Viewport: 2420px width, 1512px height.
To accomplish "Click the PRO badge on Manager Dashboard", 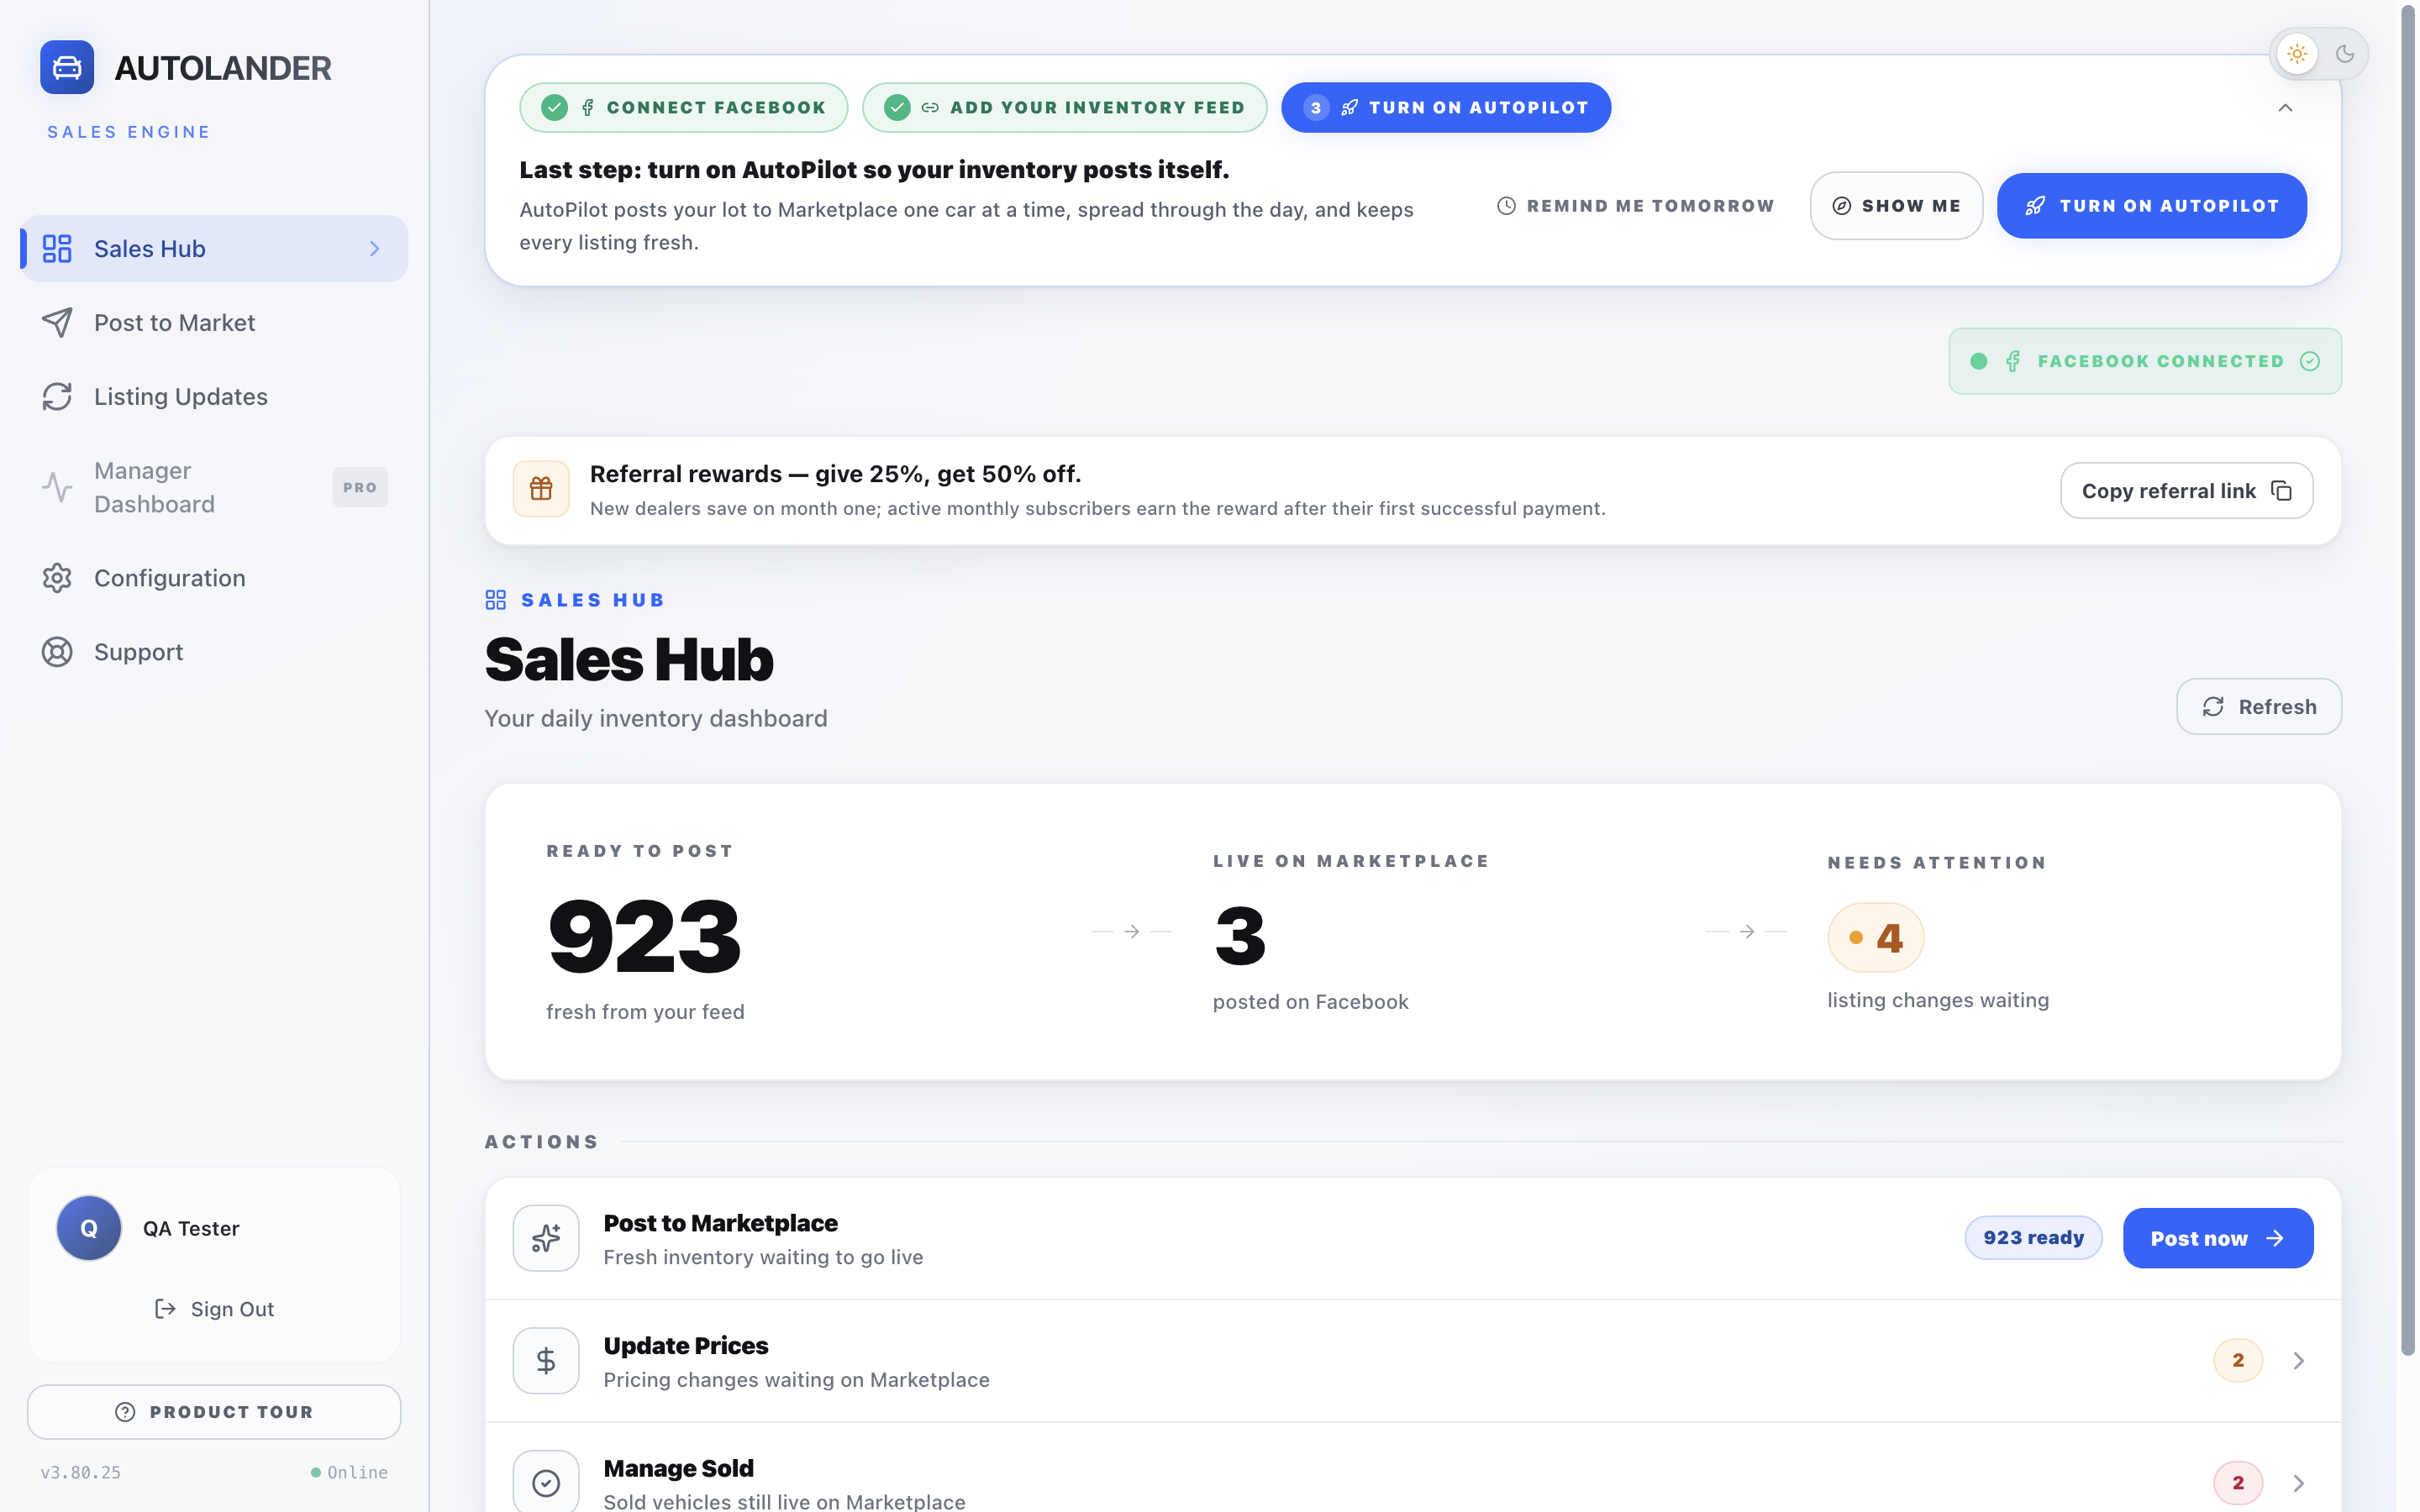I will tap(360, 487).
